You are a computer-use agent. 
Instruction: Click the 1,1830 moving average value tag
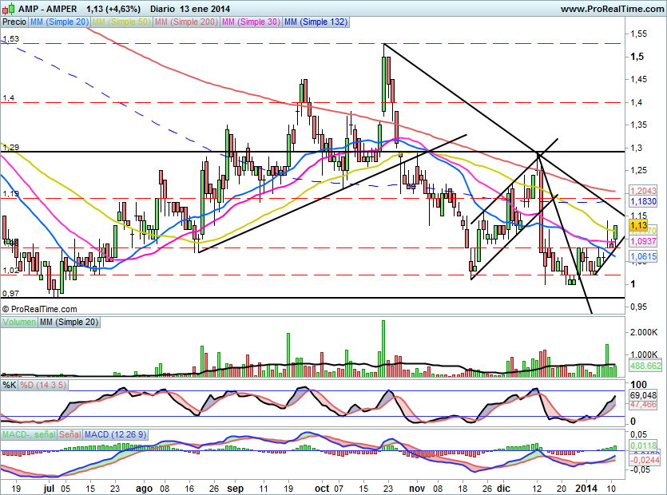click(x=643, y=201)
